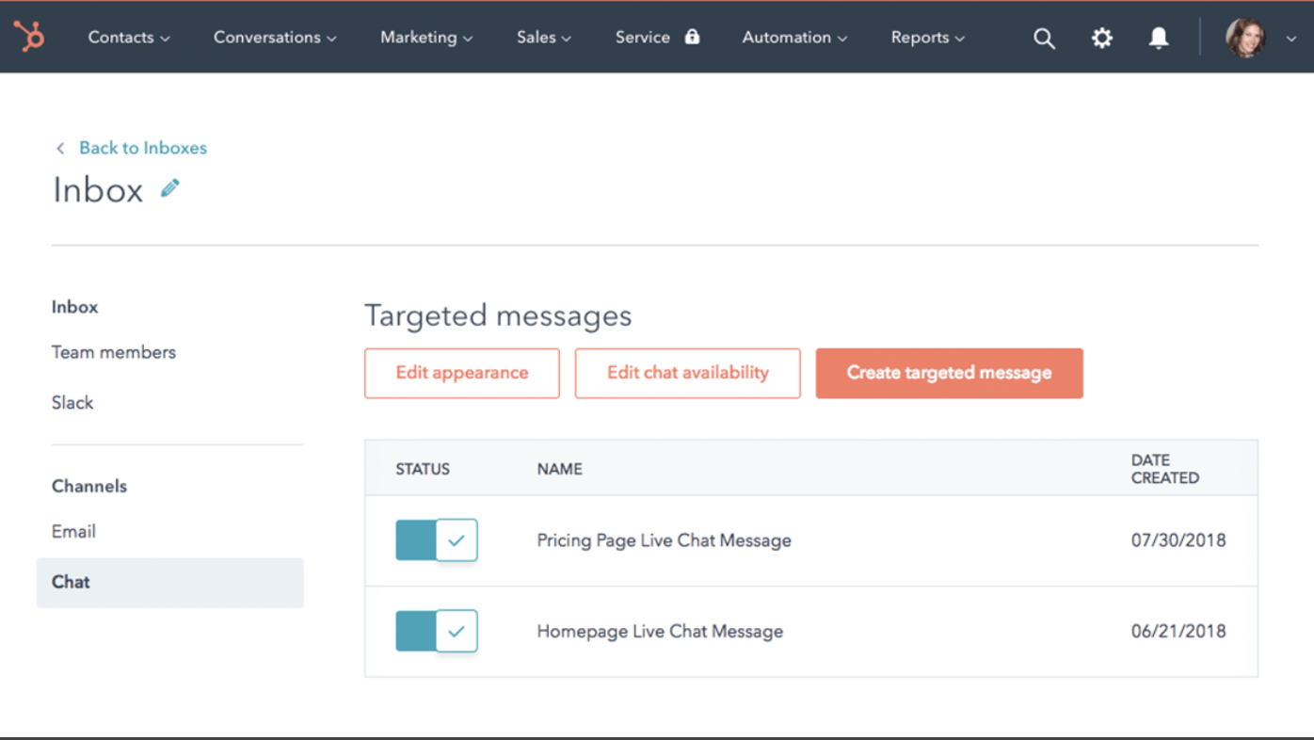Click Edit chat availability button
This screenshot has height=740, width=1314.
click(688, 373)
